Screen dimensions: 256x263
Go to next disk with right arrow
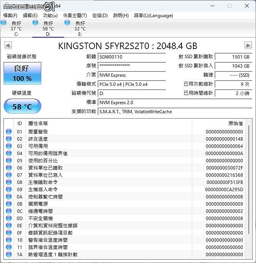pos(248,46)
